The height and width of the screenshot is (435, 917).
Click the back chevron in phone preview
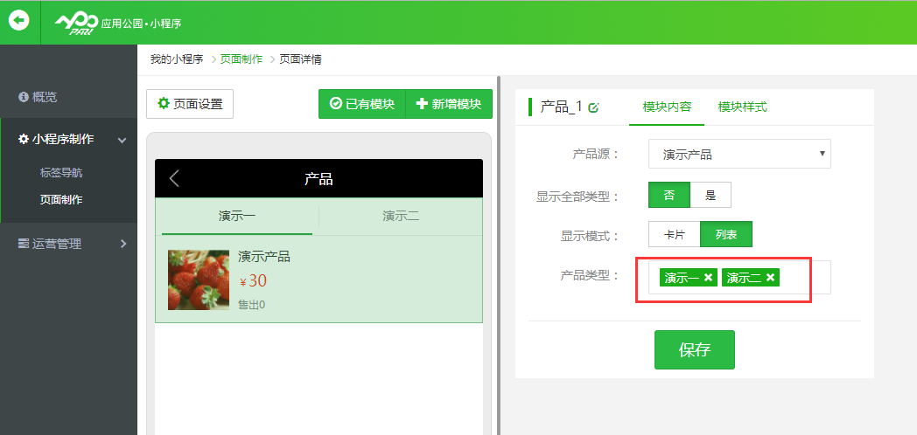click(x=174, y=179)
